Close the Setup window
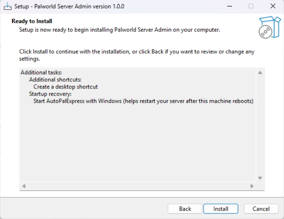This screenshot has width=284, height=219. tap(273, 6)
